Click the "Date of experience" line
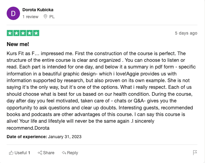The width and height of the screenshot is (205, 163). (44, 137)
